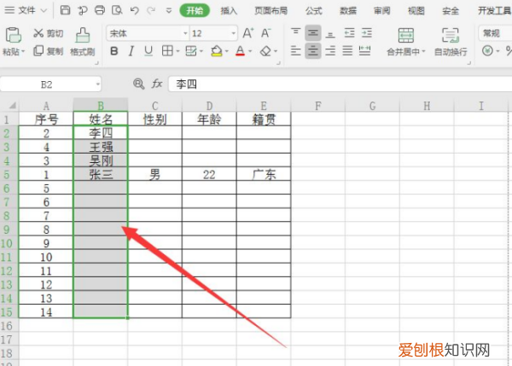The width and height of the screenshot is (512, 366).
Task: Toggle align text left
Action: tap(296, 51)
